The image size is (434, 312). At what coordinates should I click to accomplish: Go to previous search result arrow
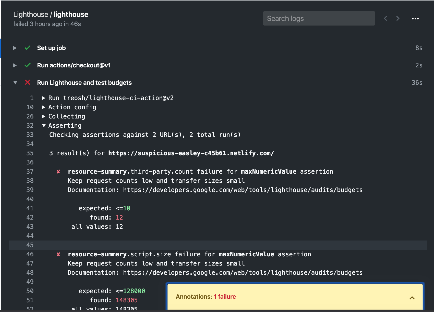coord(385,18)
